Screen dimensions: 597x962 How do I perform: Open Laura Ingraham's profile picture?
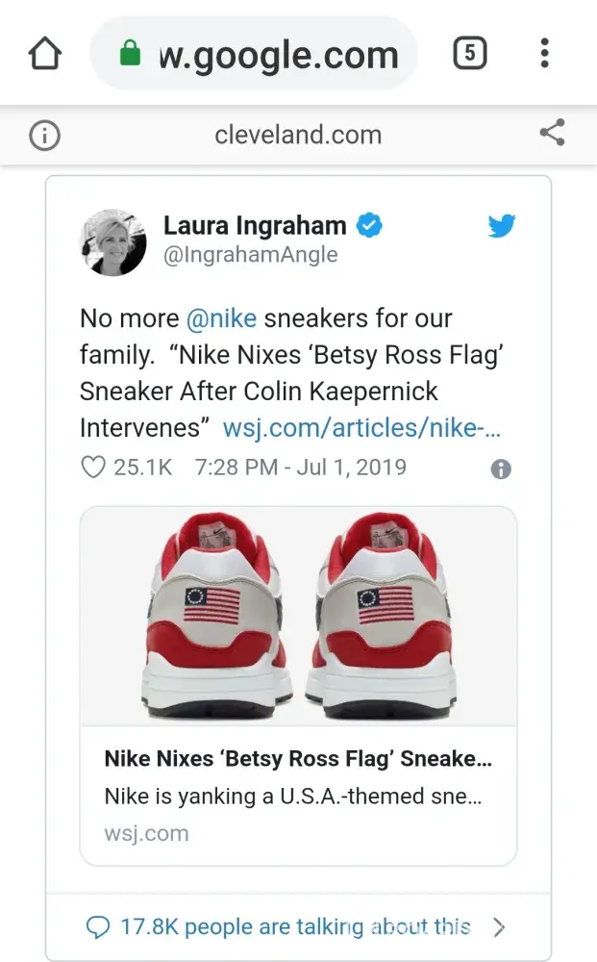[113, 241]
